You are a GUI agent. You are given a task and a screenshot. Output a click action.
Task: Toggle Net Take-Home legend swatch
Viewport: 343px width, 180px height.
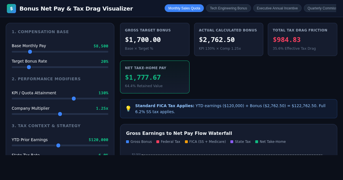click(257, 142)
